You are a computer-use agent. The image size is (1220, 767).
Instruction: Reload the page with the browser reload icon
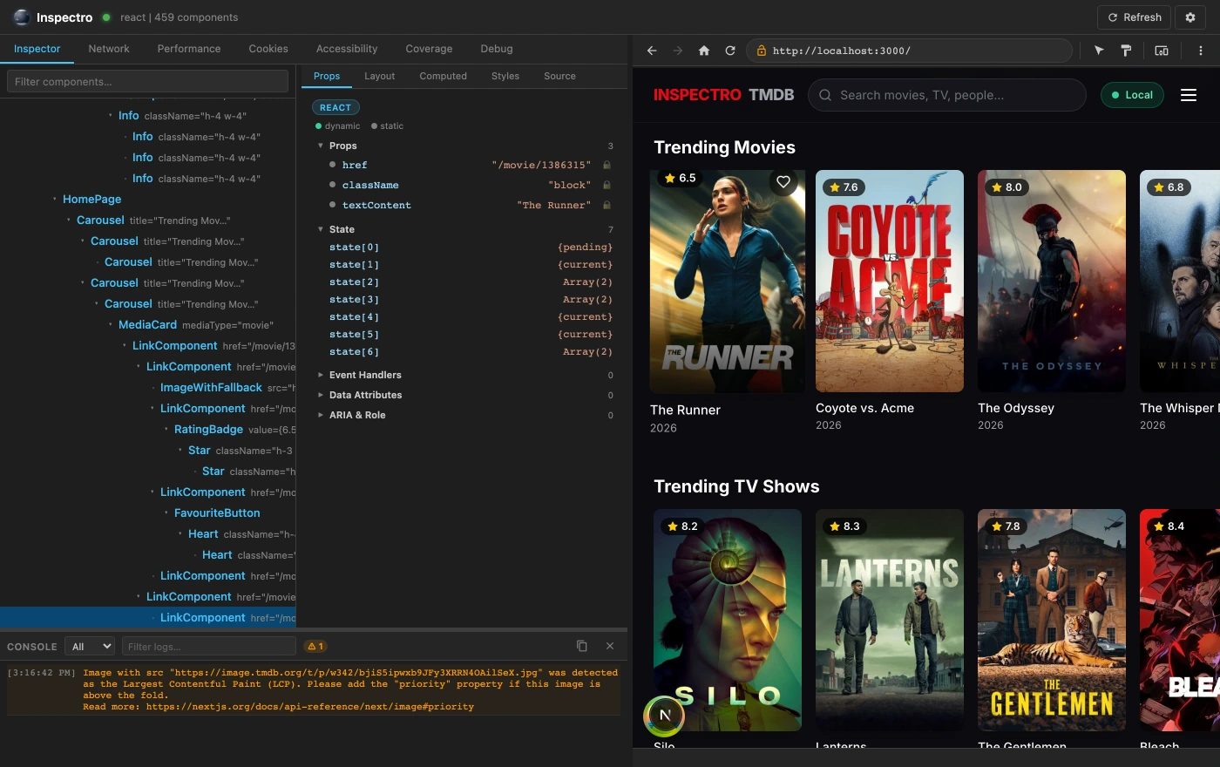(730, 51)
